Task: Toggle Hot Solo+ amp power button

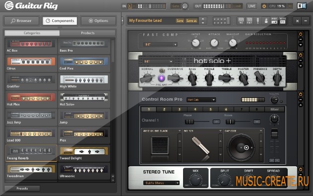Action: point(301,55)
